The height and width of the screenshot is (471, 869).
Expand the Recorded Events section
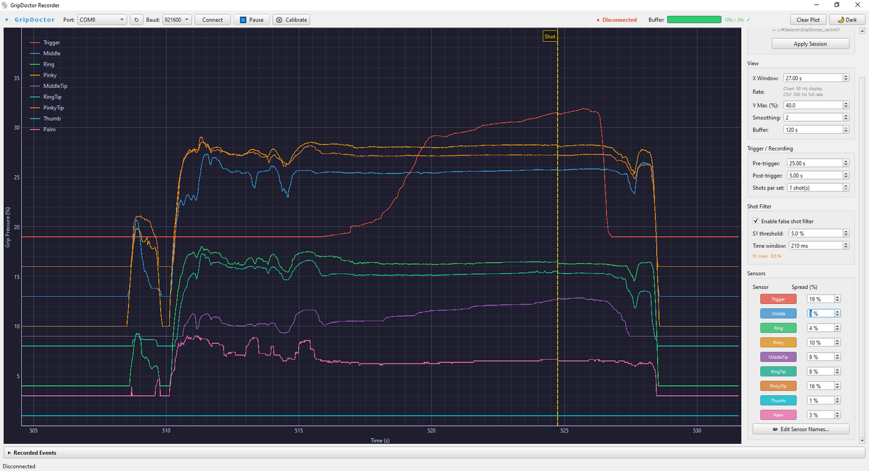click(x=434, y=453)
